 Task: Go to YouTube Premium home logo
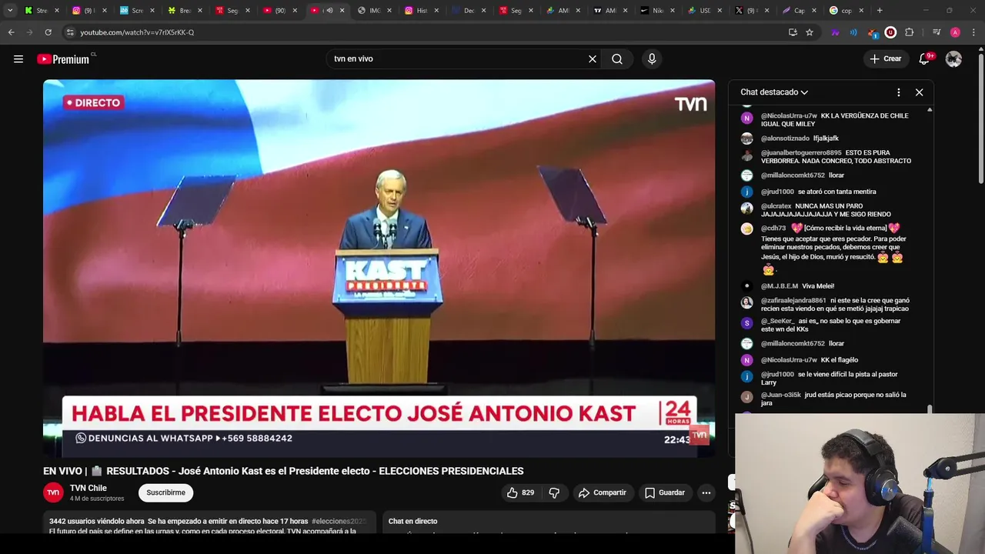(63, 59)
